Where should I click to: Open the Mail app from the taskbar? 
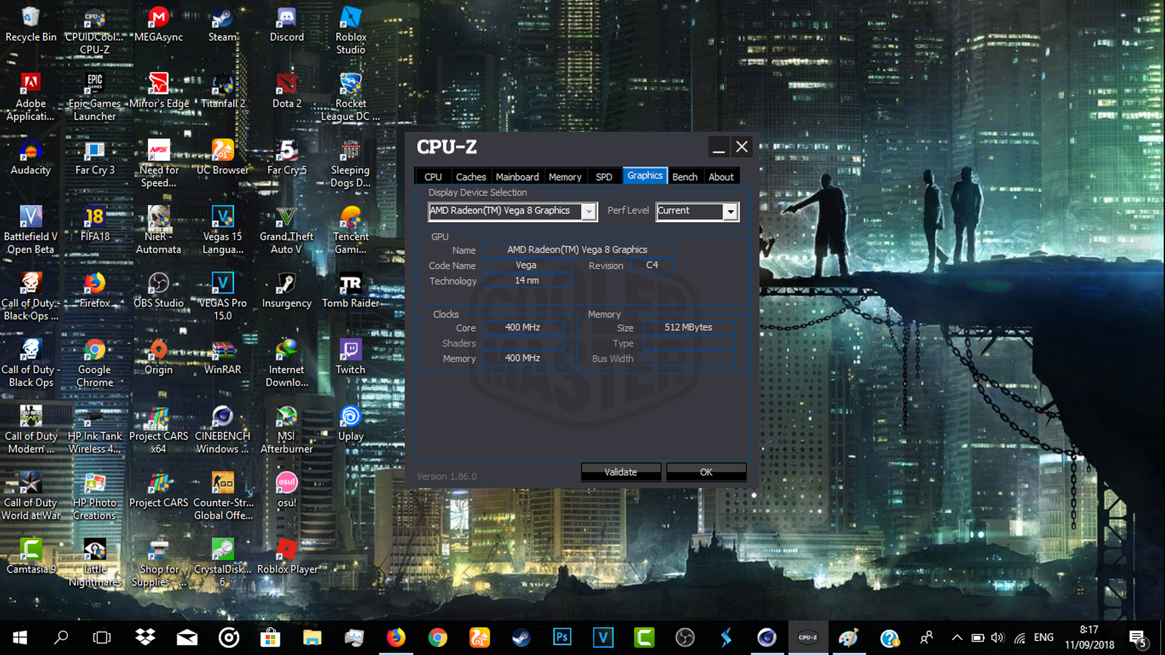pos(187,637)
